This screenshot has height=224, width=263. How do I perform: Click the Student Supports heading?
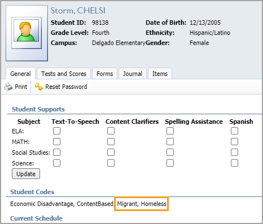click(x=38, y=109)
